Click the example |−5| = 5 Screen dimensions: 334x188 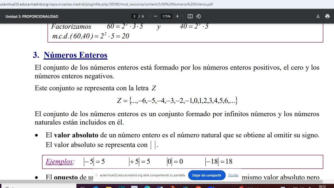94,162
